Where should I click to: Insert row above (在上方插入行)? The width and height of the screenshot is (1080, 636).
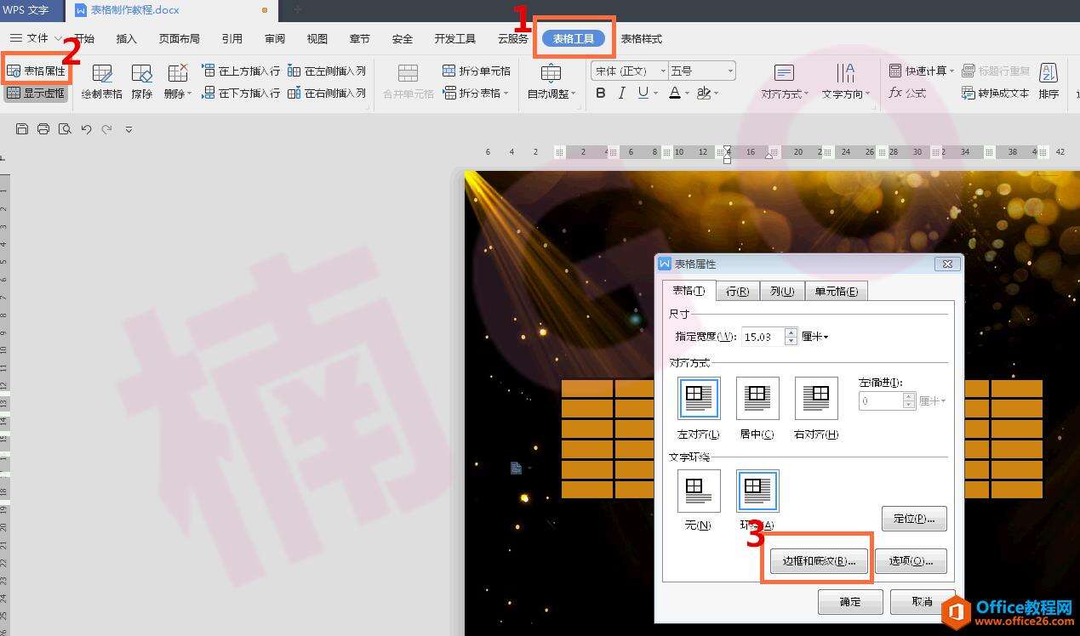(x=241, y=71)
